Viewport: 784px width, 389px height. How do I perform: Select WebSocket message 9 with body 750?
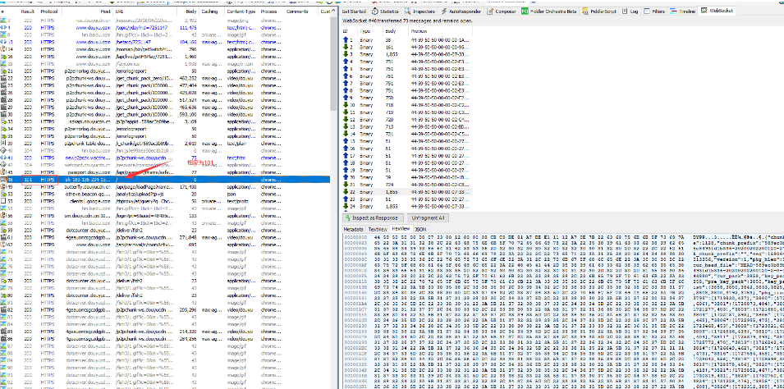407,98
